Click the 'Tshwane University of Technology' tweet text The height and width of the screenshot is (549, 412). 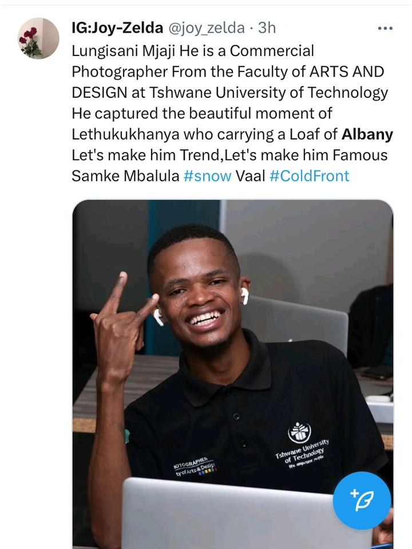point(269,93)
